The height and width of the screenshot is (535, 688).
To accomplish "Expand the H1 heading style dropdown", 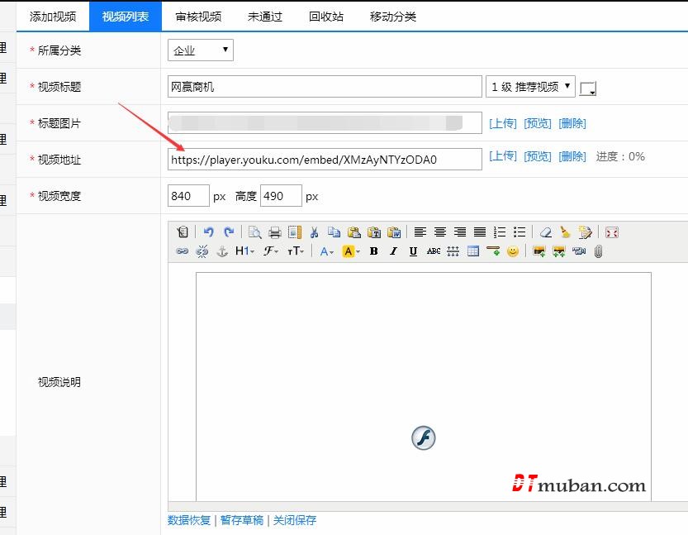I will (x=245, y=251).
